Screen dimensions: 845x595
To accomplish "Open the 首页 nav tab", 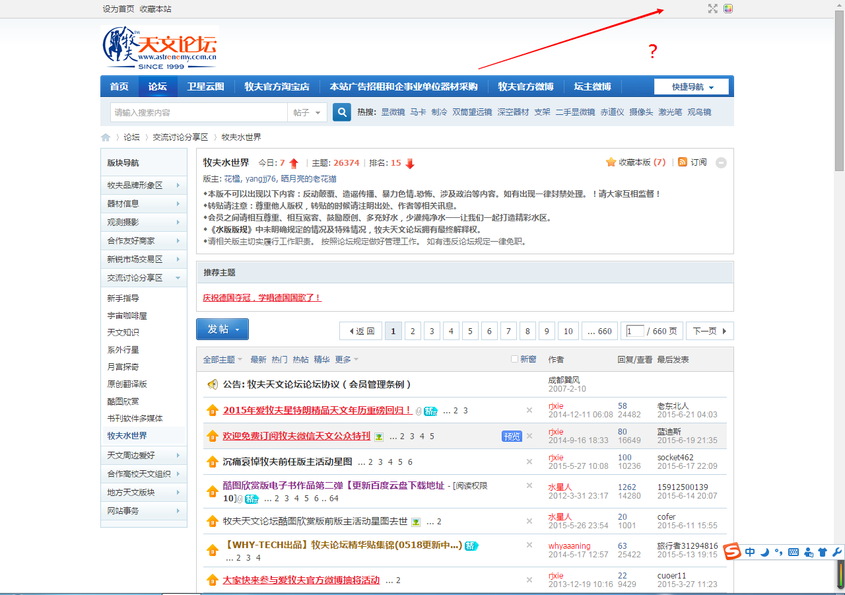I will [x=119, y=87].
